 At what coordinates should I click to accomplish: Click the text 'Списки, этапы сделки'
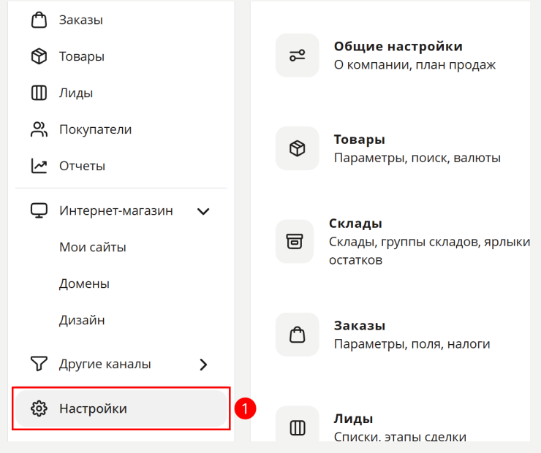400,436
